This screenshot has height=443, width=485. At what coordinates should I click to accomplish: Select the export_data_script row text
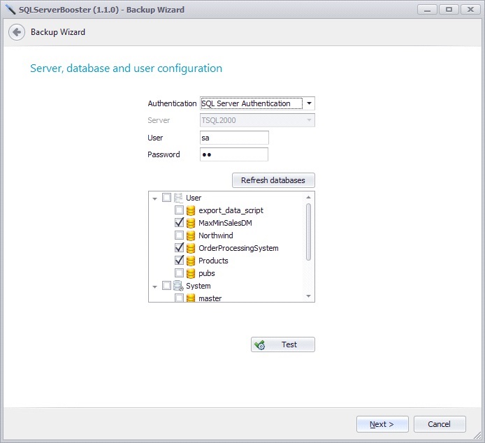pos(231,210)
